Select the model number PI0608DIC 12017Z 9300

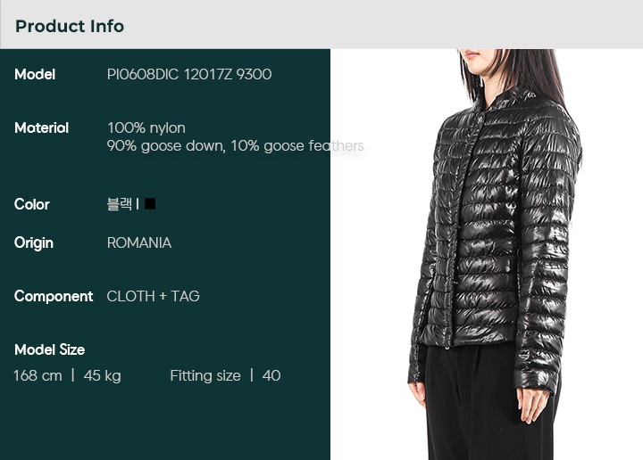tap(189, 75)
